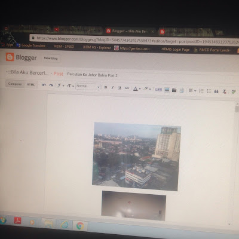Insert a video into the post
This screenshot has width=239, height=239.
(x=174, y=90)
